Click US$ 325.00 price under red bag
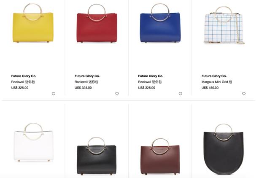 [83, 88]
